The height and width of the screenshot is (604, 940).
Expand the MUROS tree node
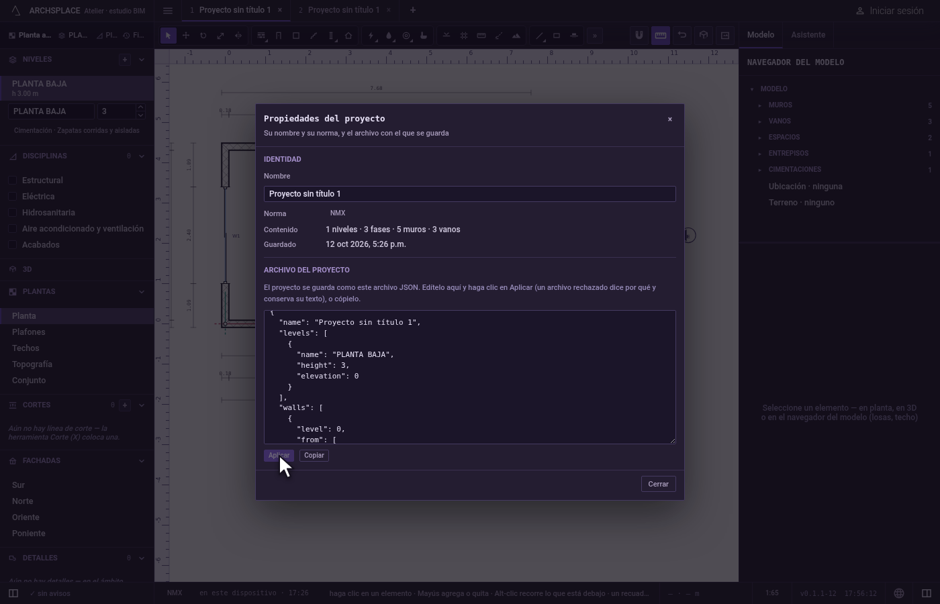click(760, 105)
